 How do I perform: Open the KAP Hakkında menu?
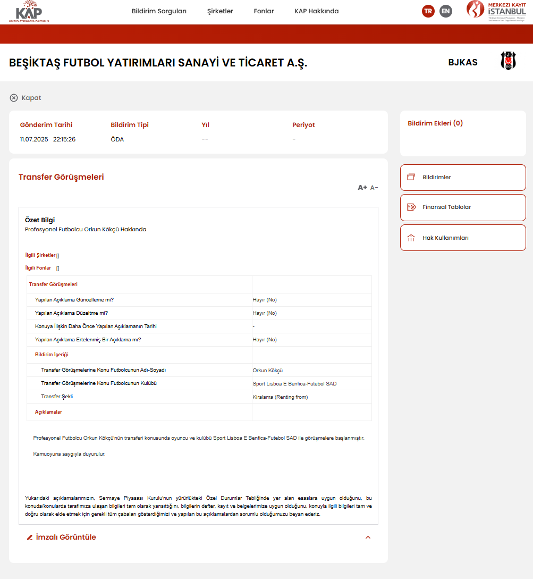point(316,11)
